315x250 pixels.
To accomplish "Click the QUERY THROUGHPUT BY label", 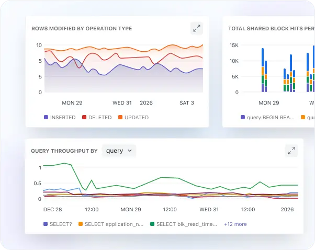I will [64, 151].
